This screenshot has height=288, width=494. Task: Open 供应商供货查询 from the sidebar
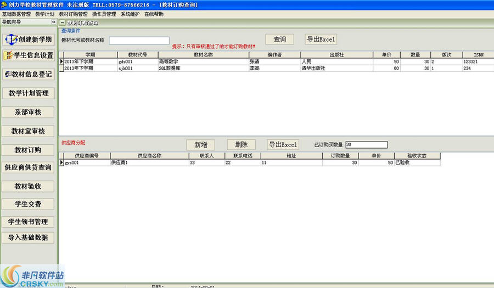point(28,167)
